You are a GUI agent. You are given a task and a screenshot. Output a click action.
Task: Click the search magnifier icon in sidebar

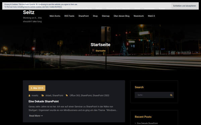(171, 95)
